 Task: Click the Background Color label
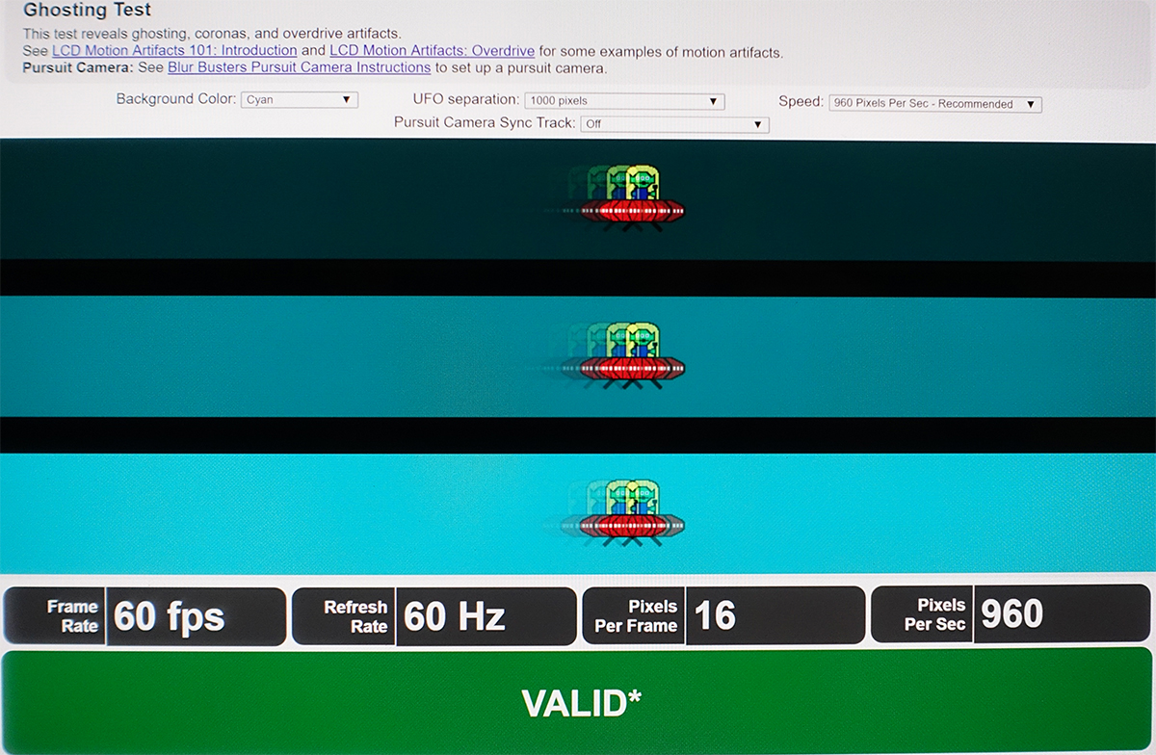(176, 99)
